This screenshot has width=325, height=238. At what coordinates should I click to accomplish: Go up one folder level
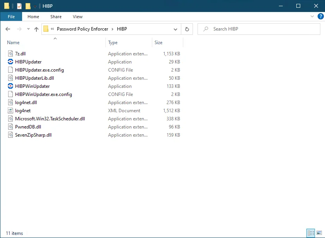point(36,29)
